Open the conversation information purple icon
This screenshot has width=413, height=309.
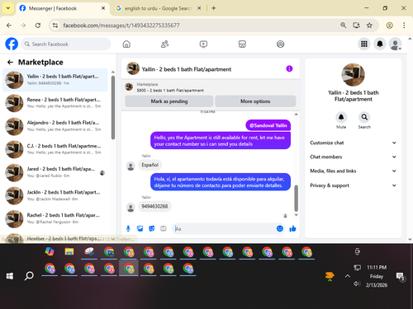(289, 68)
